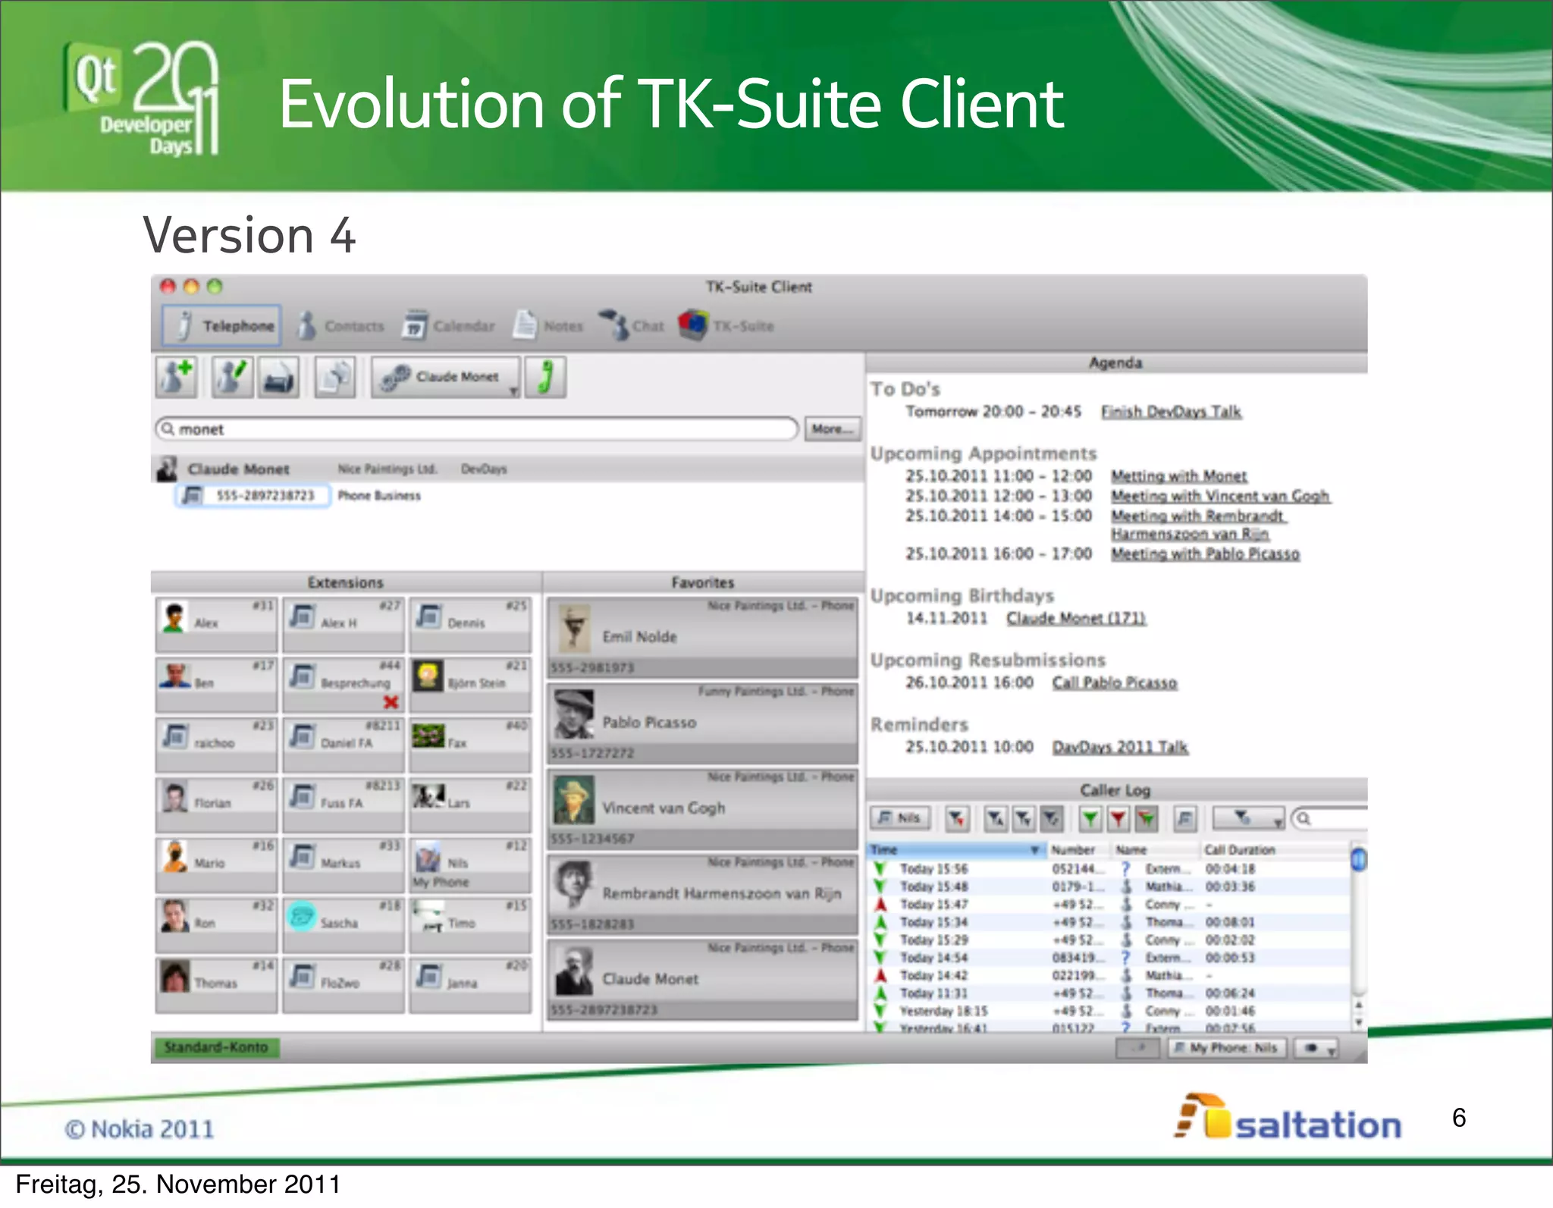Select extension Timo #15

[x=469, y=924]
